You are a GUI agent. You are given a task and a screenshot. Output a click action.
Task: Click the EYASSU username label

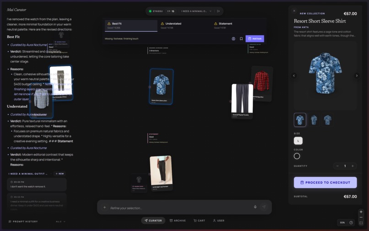coord(157,11)
